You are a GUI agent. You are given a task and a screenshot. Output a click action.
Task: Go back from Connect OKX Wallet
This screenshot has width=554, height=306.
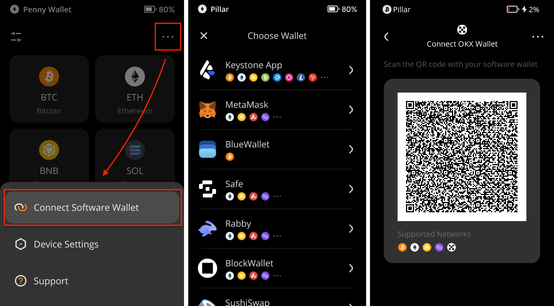pyautogui.click(x=386, y=37)
